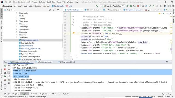175x98 pixels.
Task: Open the Refactor menu
Action: pyautogui.click(x=42, y=2)
